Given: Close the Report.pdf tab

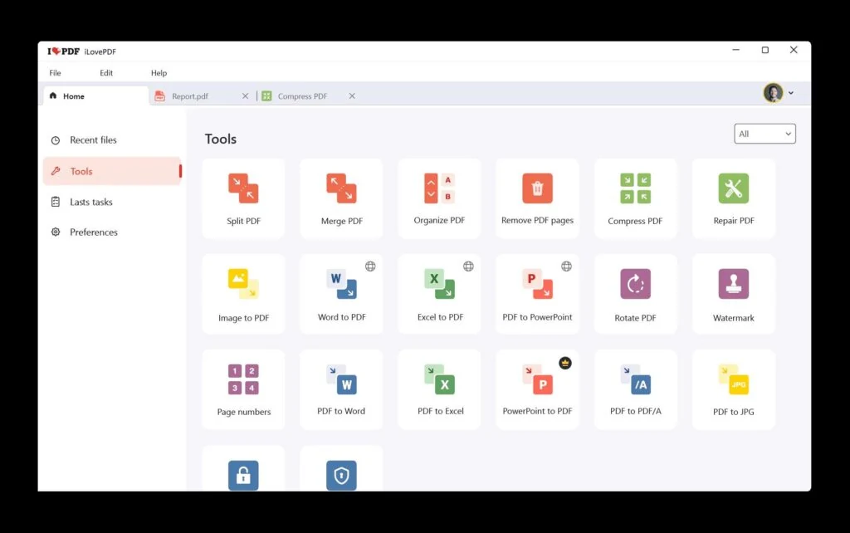Looking at the screenshot, I should click(x=245, y=96).
